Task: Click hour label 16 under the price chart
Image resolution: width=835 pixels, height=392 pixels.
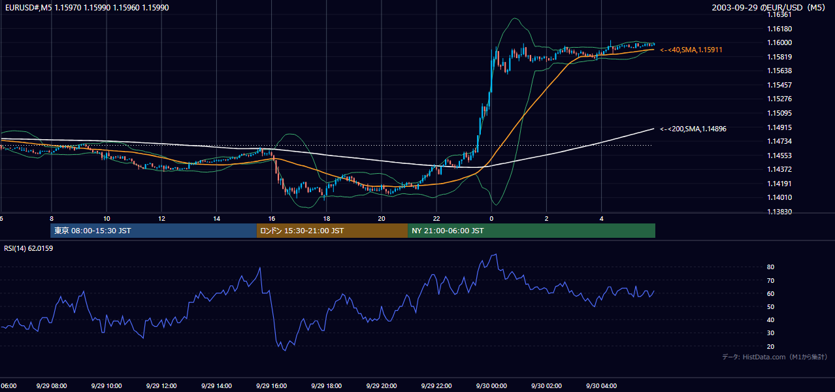Action: 271,218
